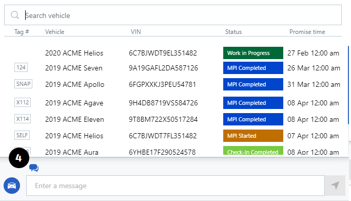Send message with paper plane icon

pyautogui.click(x=335, y=186)
